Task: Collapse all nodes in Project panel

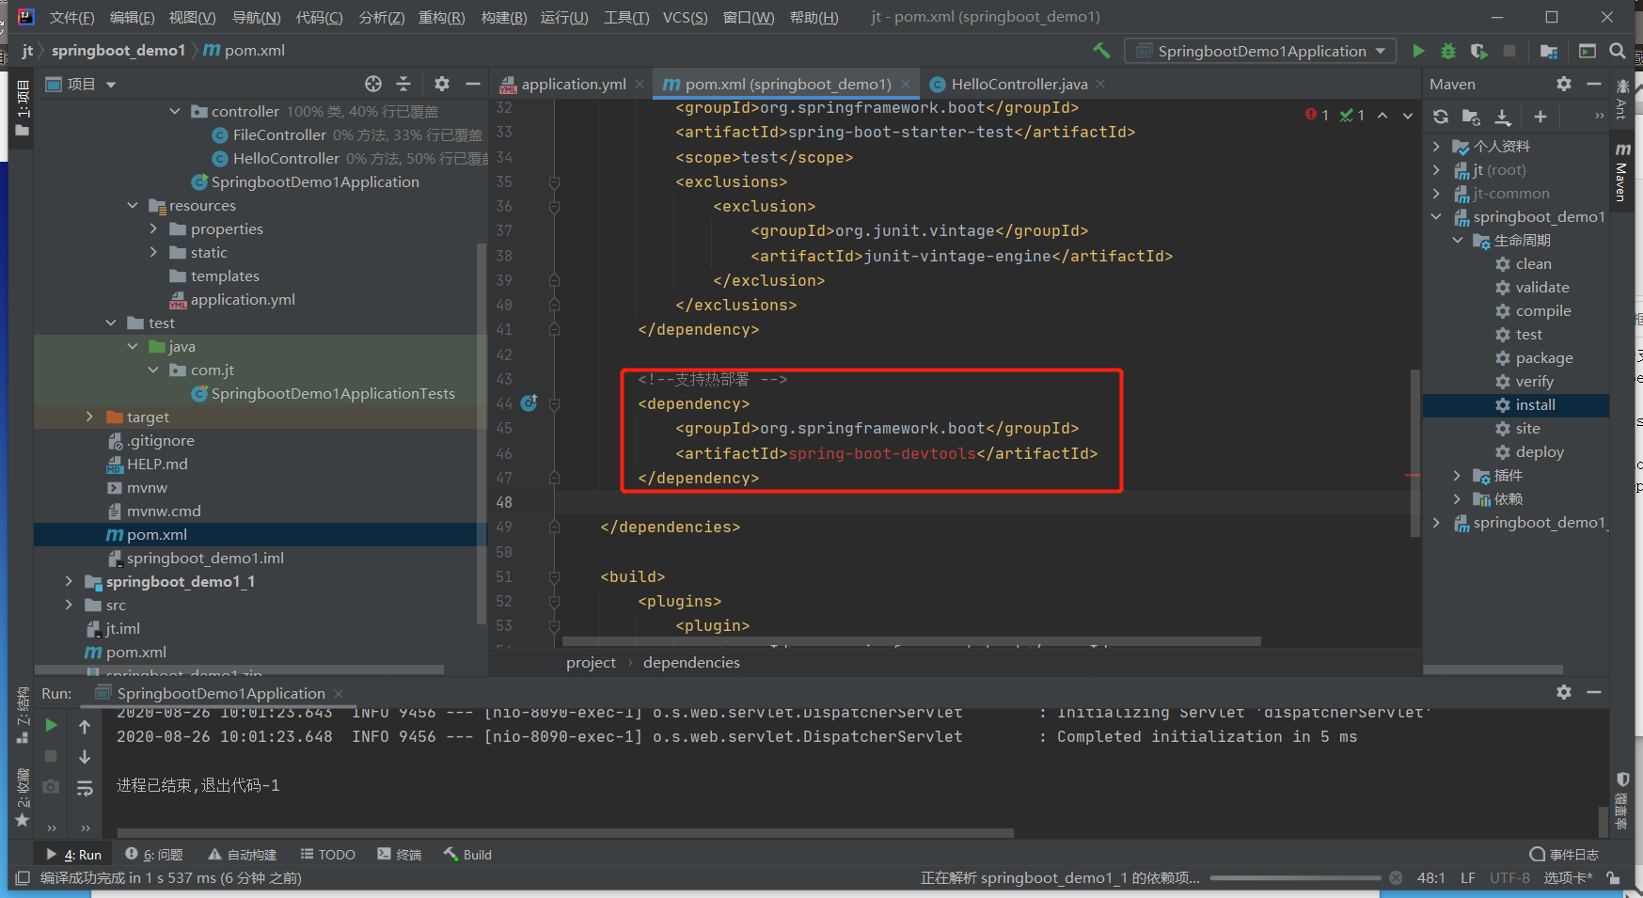Action: tap(403, 84)
